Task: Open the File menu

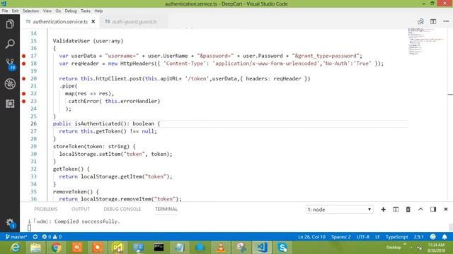Action: [5, 11]
